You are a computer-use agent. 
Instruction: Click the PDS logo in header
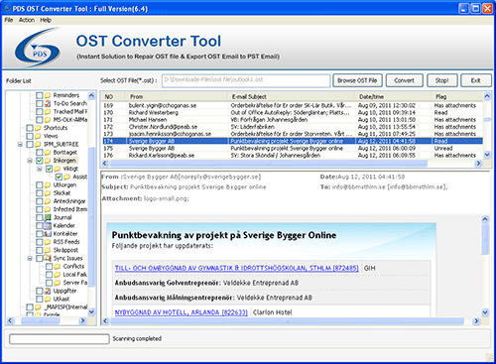tap(38, 48)
